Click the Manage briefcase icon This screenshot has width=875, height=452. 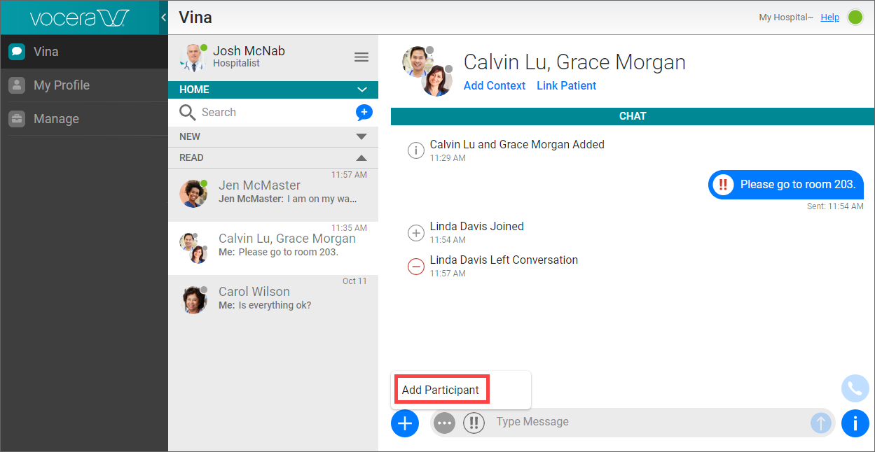point(17,119)
